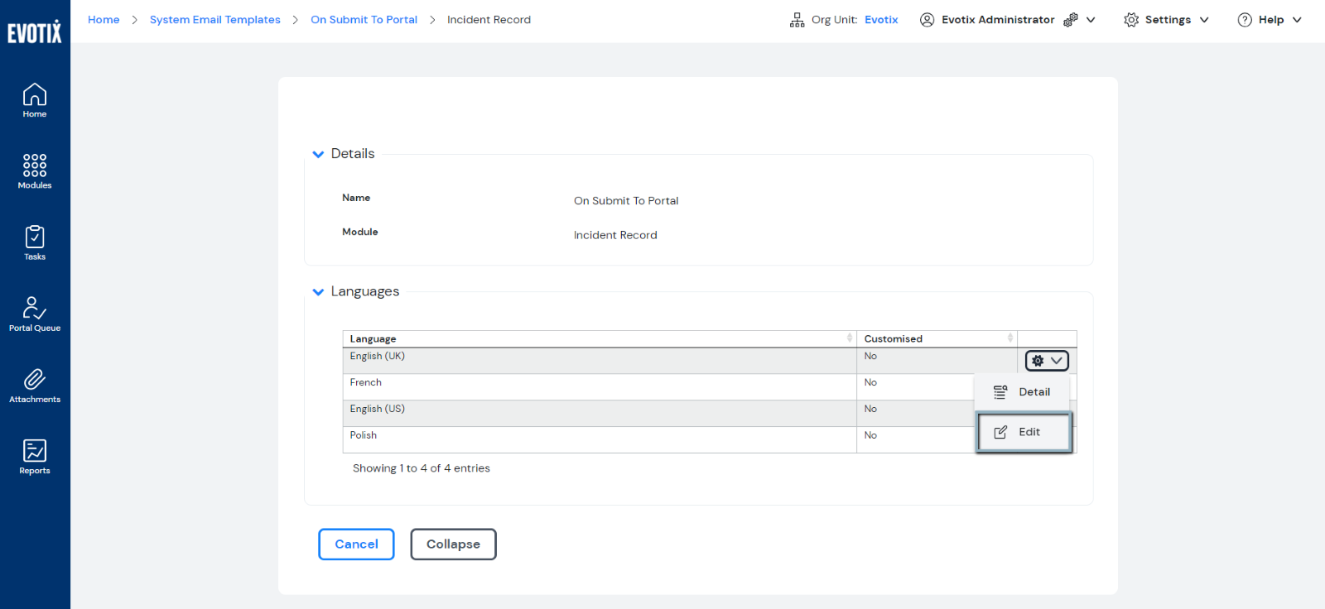Click the gears icon beside Evotix Administrator
The height and width of the screenshot is (609, 1325).
1071,20
